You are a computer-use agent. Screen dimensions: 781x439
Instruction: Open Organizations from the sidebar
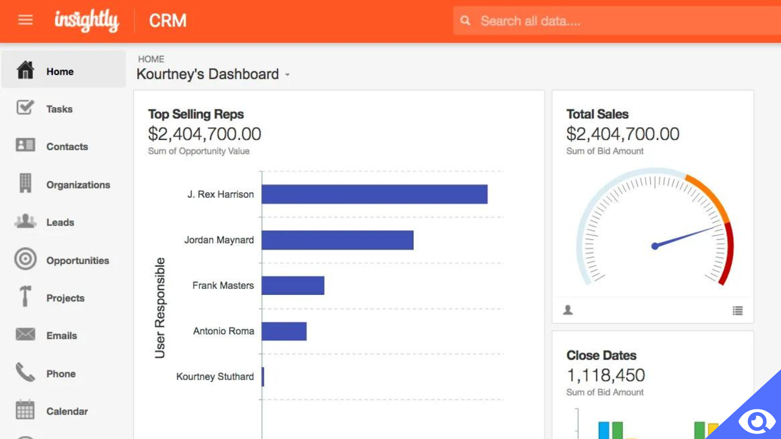click(x=24, y=183)
